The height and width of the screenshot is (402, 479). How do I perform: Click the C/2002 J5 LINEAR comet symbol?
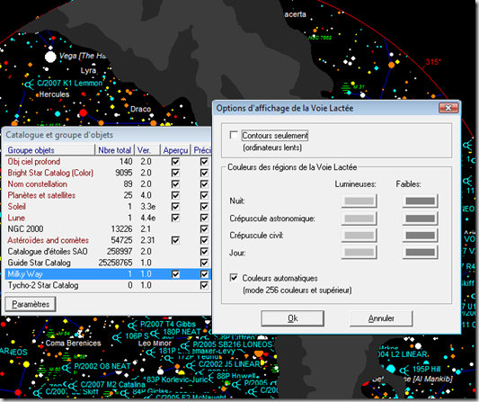(x=191, y=365)
